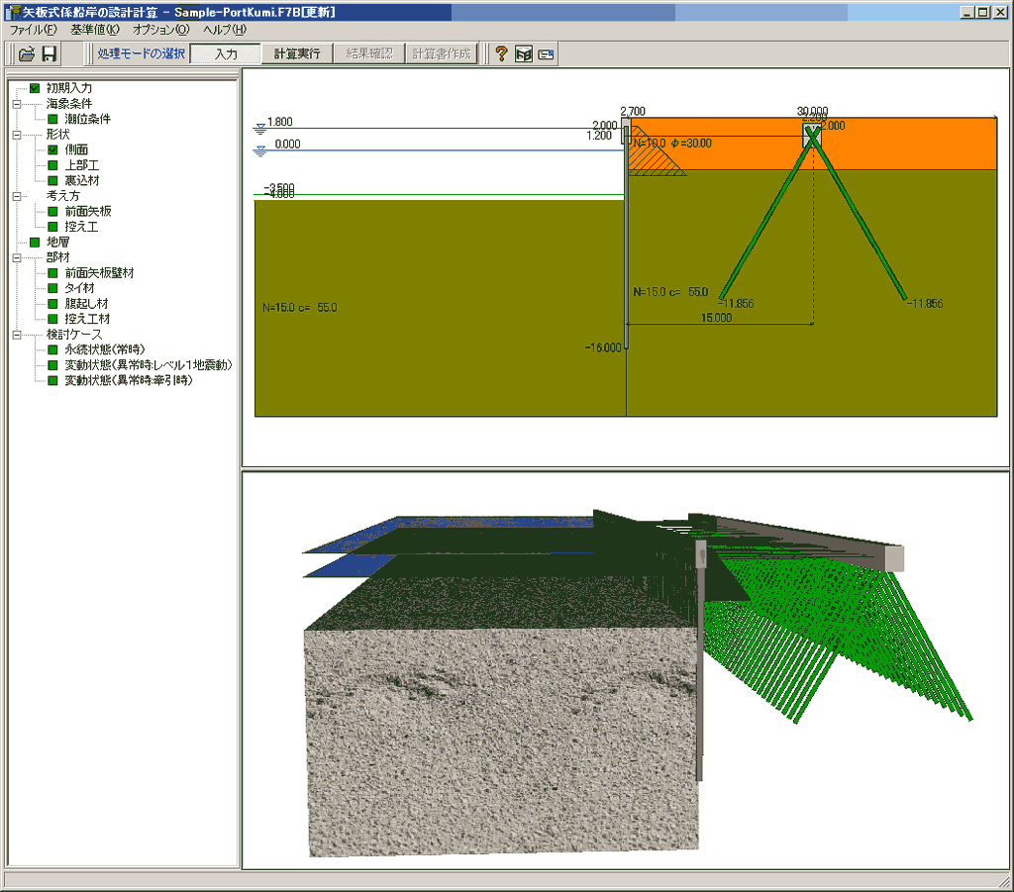Click the green icon beside 潮位条件
The image size is (1014, 892).
pyautogui.click(x=53, y=119)
